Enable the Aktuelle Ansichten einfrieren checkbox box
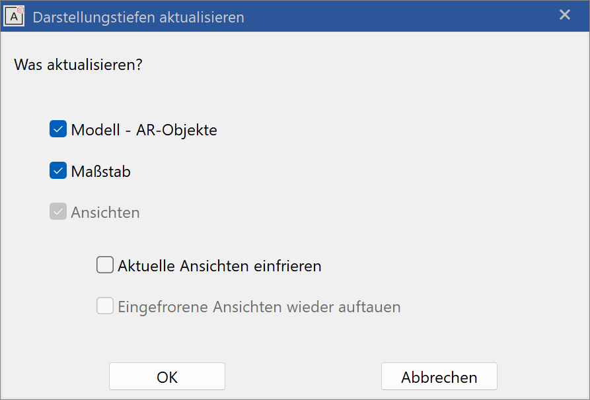Viewport: 590px width, 400px height. click(105, 265)
